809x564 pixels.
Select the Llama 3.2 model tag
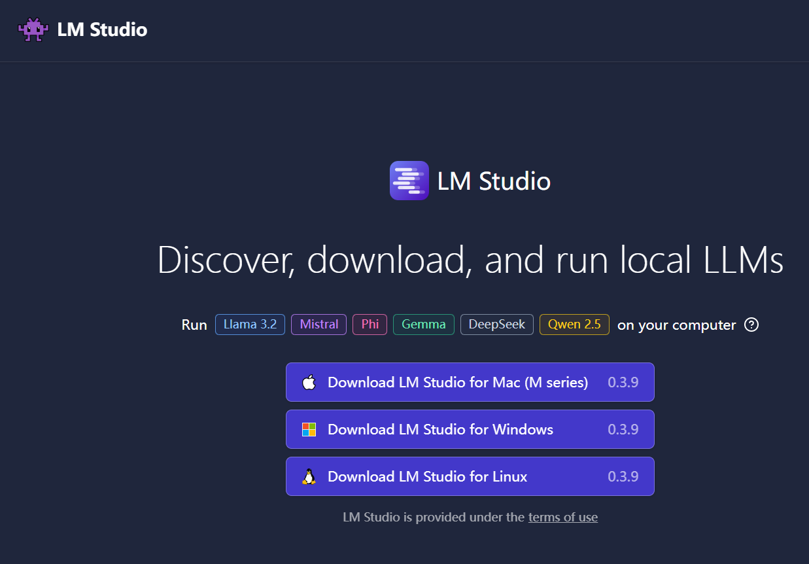click(x=250, y=325)
